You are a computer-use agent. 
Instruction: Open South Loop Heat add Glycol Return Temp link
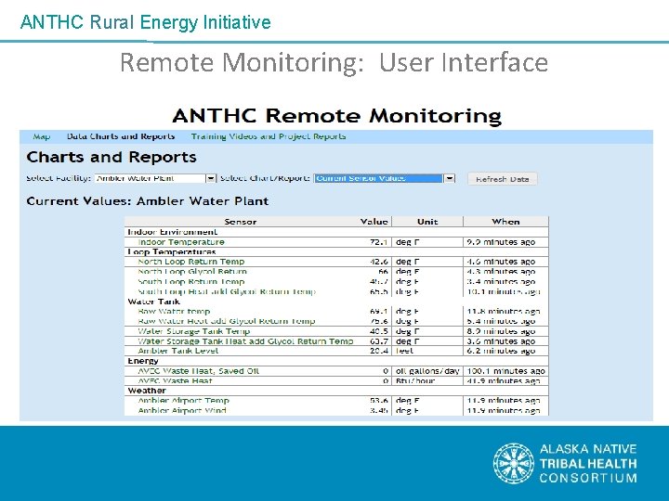[x=227, y=292]
